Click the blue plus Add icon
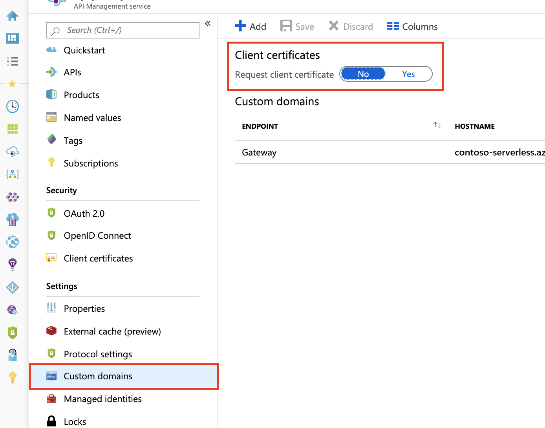Image resolution: width=545 pixels, height=428 pixels. tap(240, 26)
